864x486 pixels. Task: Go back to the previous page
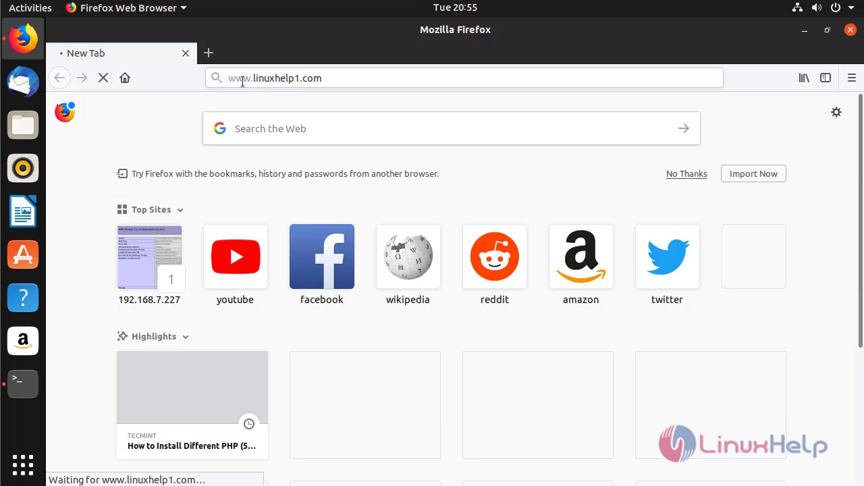pos(59,78)
